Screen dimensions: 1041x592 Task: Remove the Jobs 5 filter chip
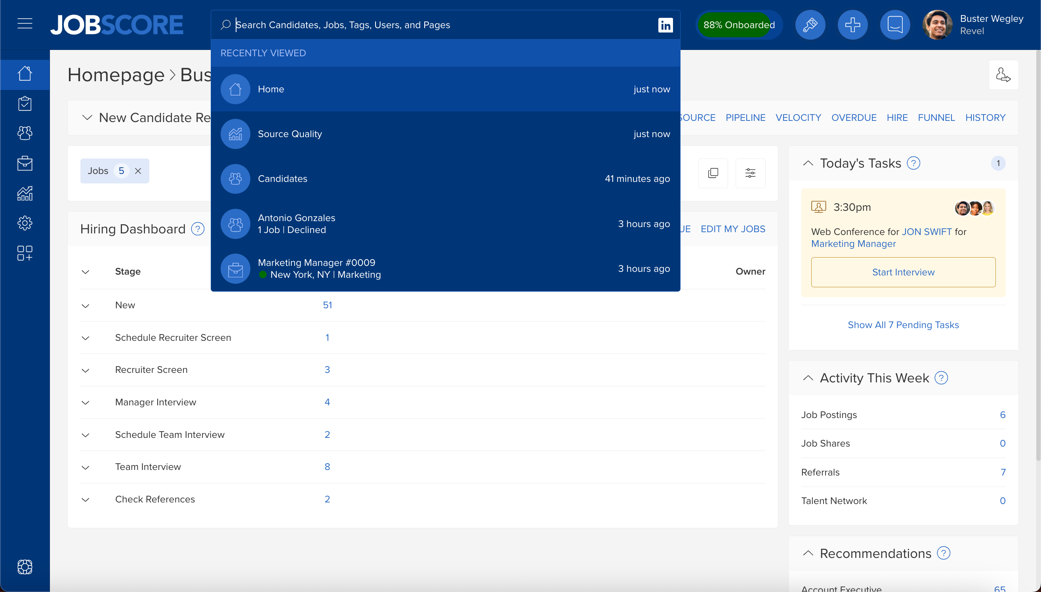[138, 171]
